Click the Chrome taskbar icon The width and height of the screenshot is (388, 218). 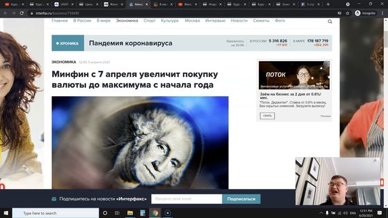(x=155, y=213)
